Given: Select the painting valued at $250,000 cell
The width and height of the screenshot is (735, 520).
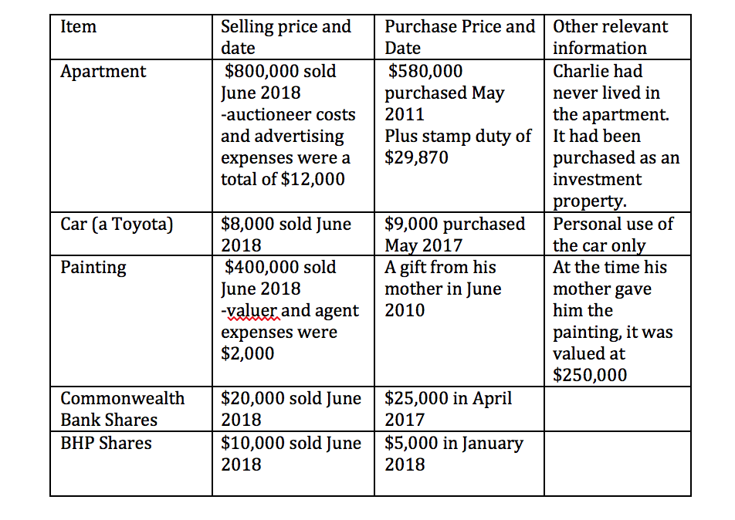Looking at the screenshot, I should coord(613,321).
